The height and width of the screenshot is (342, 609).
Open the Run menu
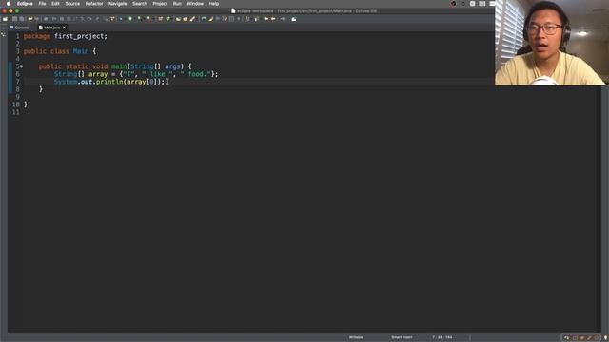(177, 4)
